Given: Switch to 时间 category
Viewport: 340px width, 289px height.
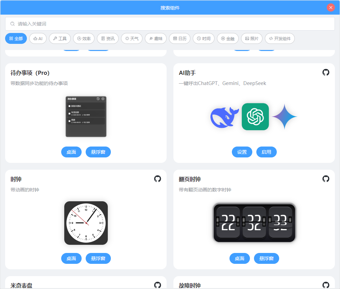Looking at the screenshot, I should click(x=204, y=39).
